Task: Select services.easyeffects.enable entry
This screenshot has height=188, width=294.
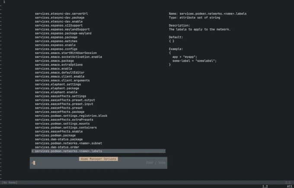Action: 59,132
